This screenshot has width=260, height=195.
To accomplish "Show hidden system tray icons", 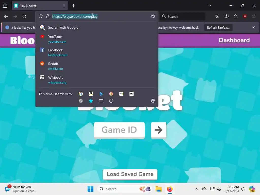I will (x=196, y=189).
